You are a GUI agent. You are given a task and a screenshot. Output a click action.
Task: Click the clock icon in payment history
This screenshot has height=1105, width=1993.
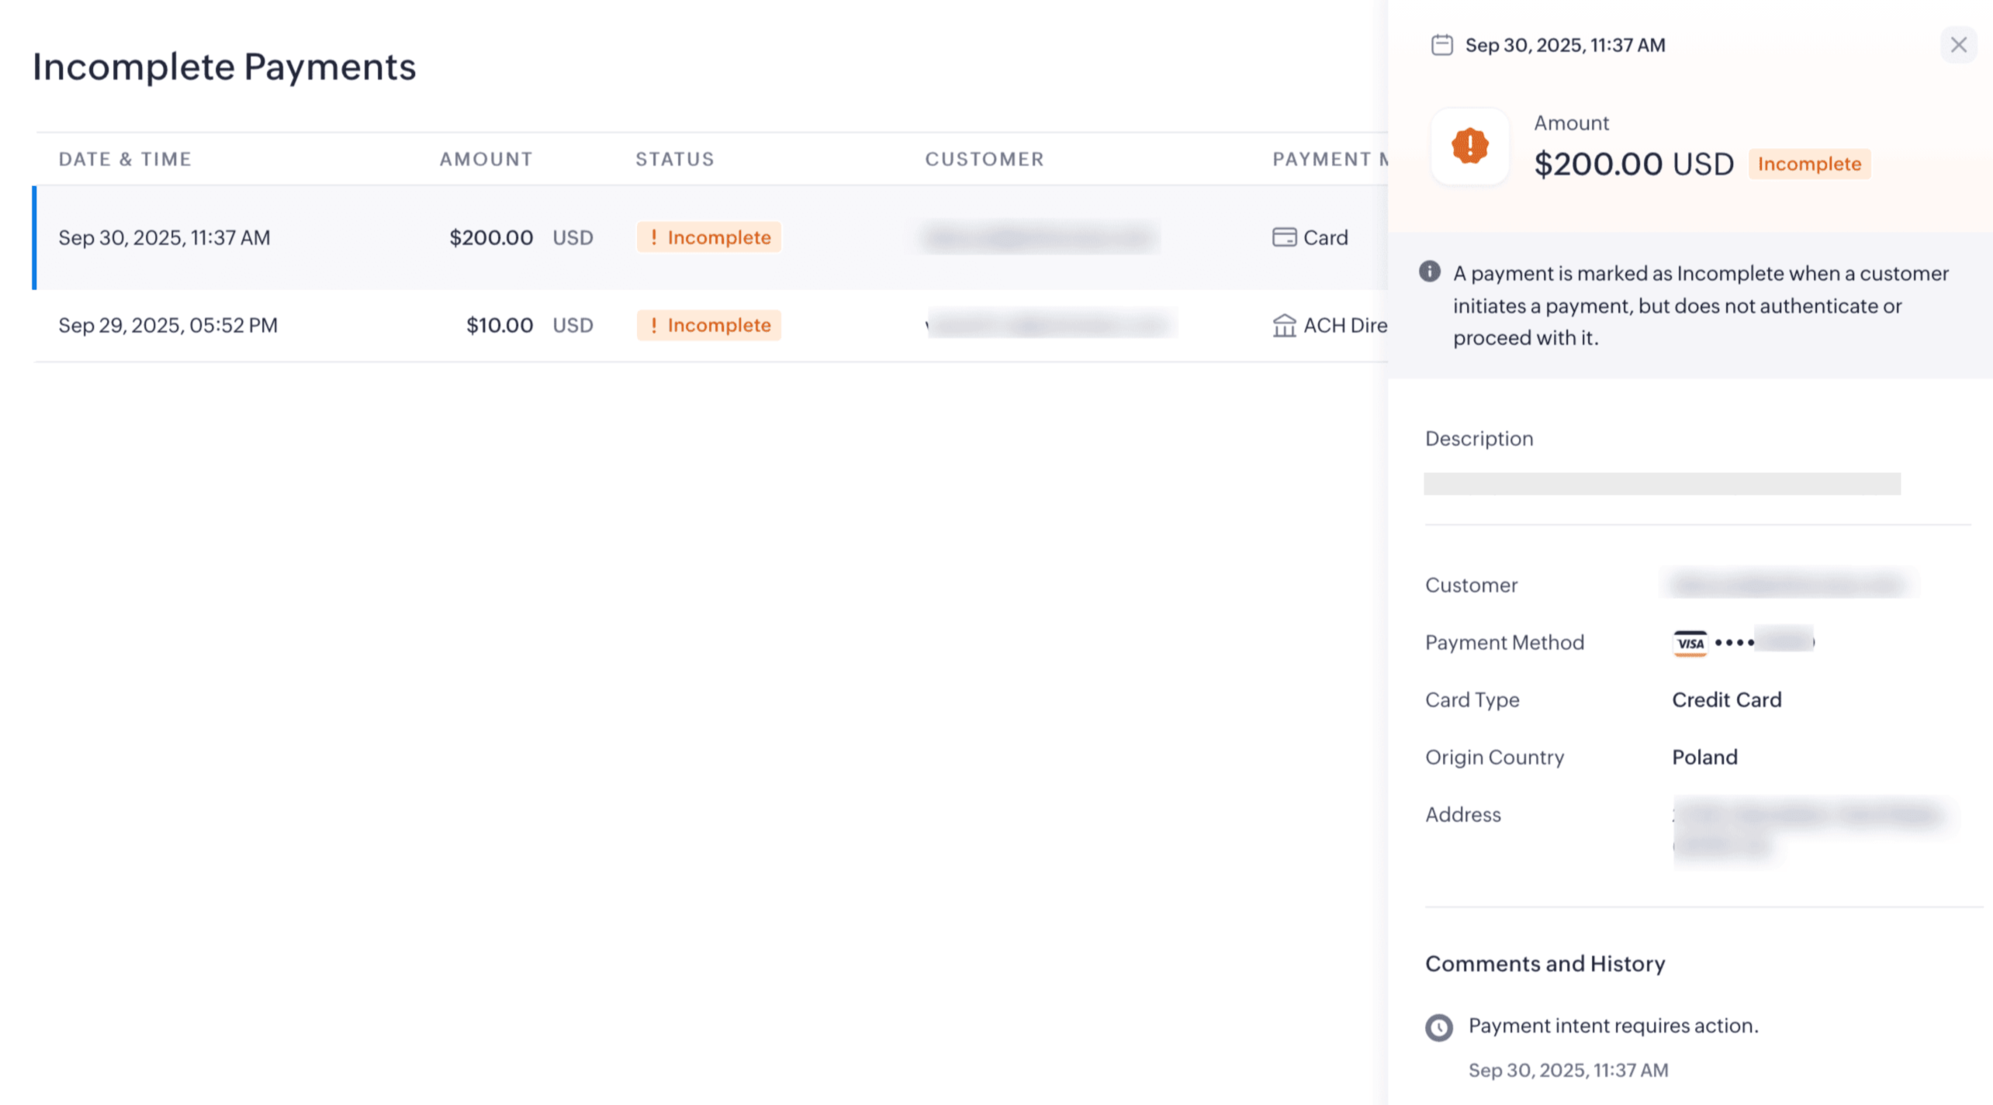tap(1438, 1027)
